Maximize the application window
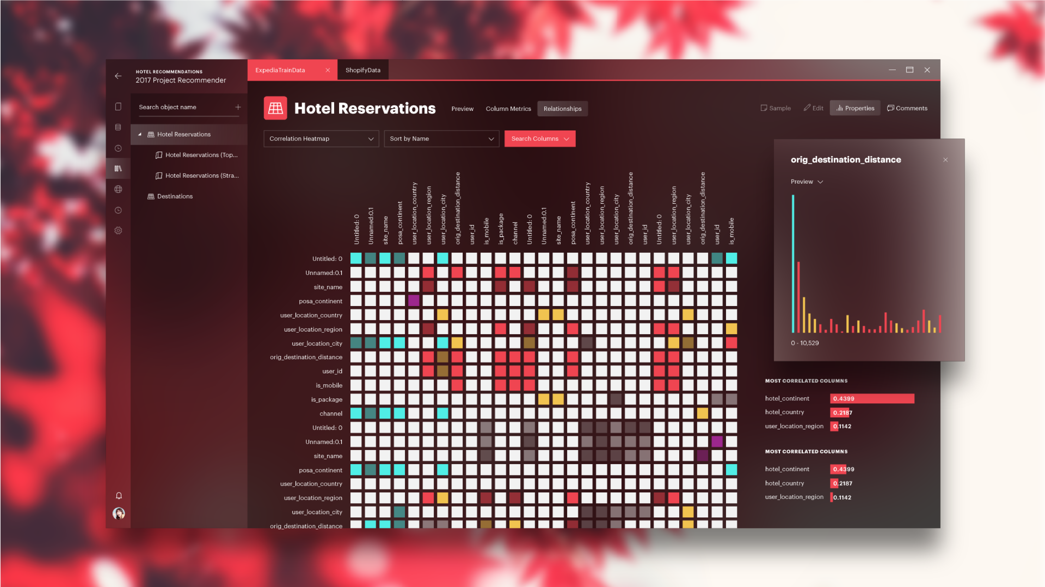This screenshot has width=1045, height=587. tap(910, 70)
